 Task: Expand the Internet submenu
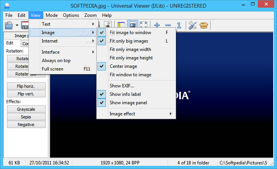coord(63,41)
